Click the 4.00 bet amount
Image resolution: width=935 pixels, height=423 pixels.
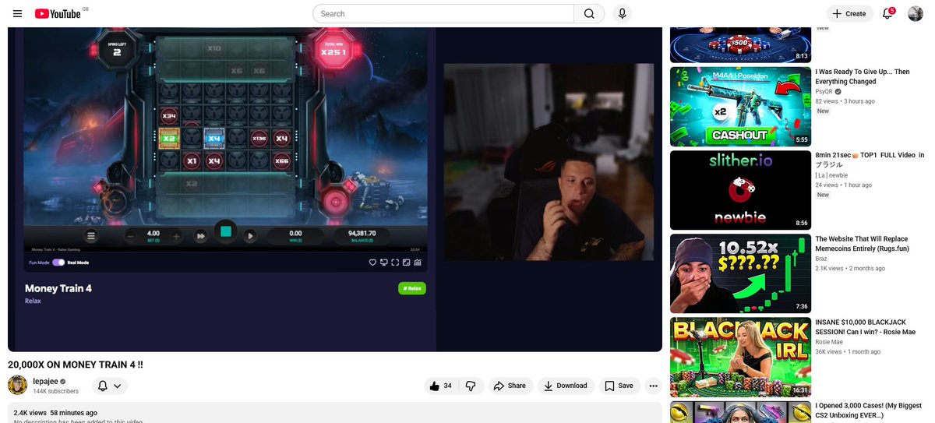[153, 233]
